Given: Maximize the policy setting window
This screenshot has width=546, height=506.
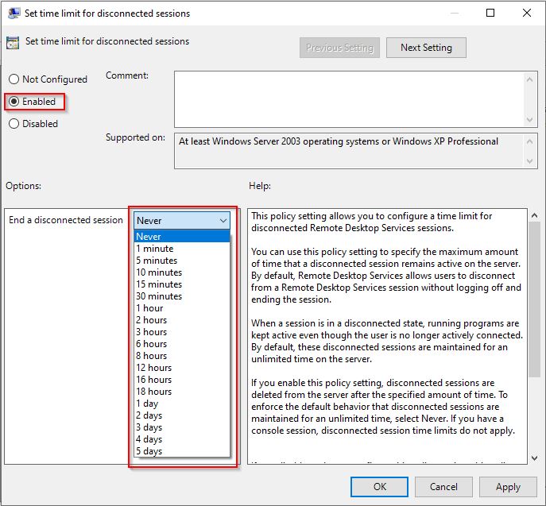Looking at the screenshot, I should (490, 14).
